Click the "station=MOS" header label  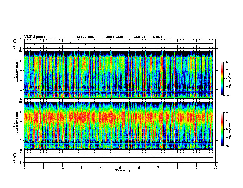[x=114, y=37]
